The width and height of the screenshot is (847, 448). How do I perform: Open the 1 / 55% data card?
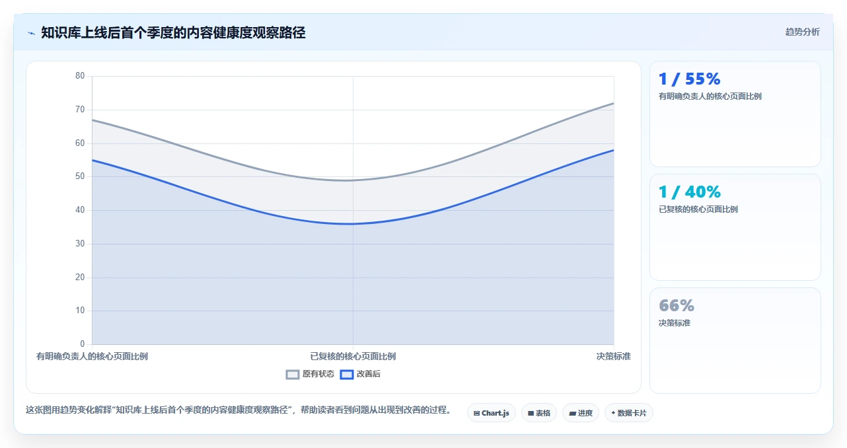(735, 114)
